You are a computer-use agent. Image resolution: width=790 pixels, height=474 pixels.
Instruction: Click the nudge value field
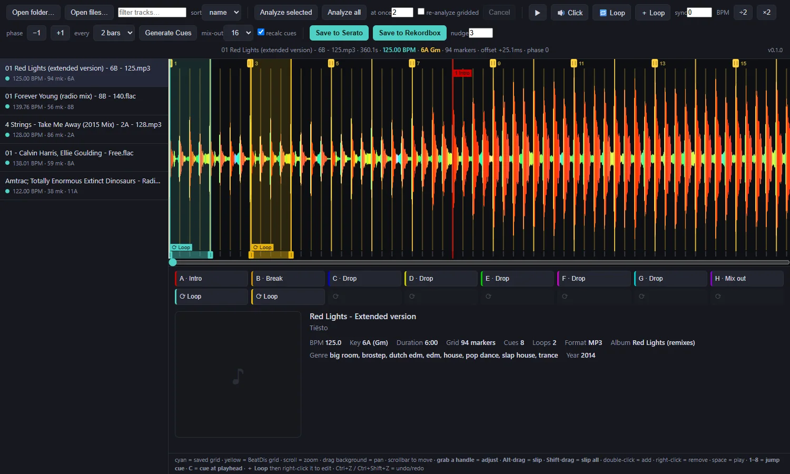481,33
